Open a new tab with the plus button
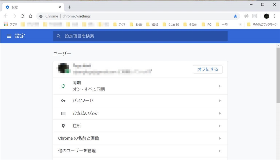 pyautogui.click(x=69, y=7)
